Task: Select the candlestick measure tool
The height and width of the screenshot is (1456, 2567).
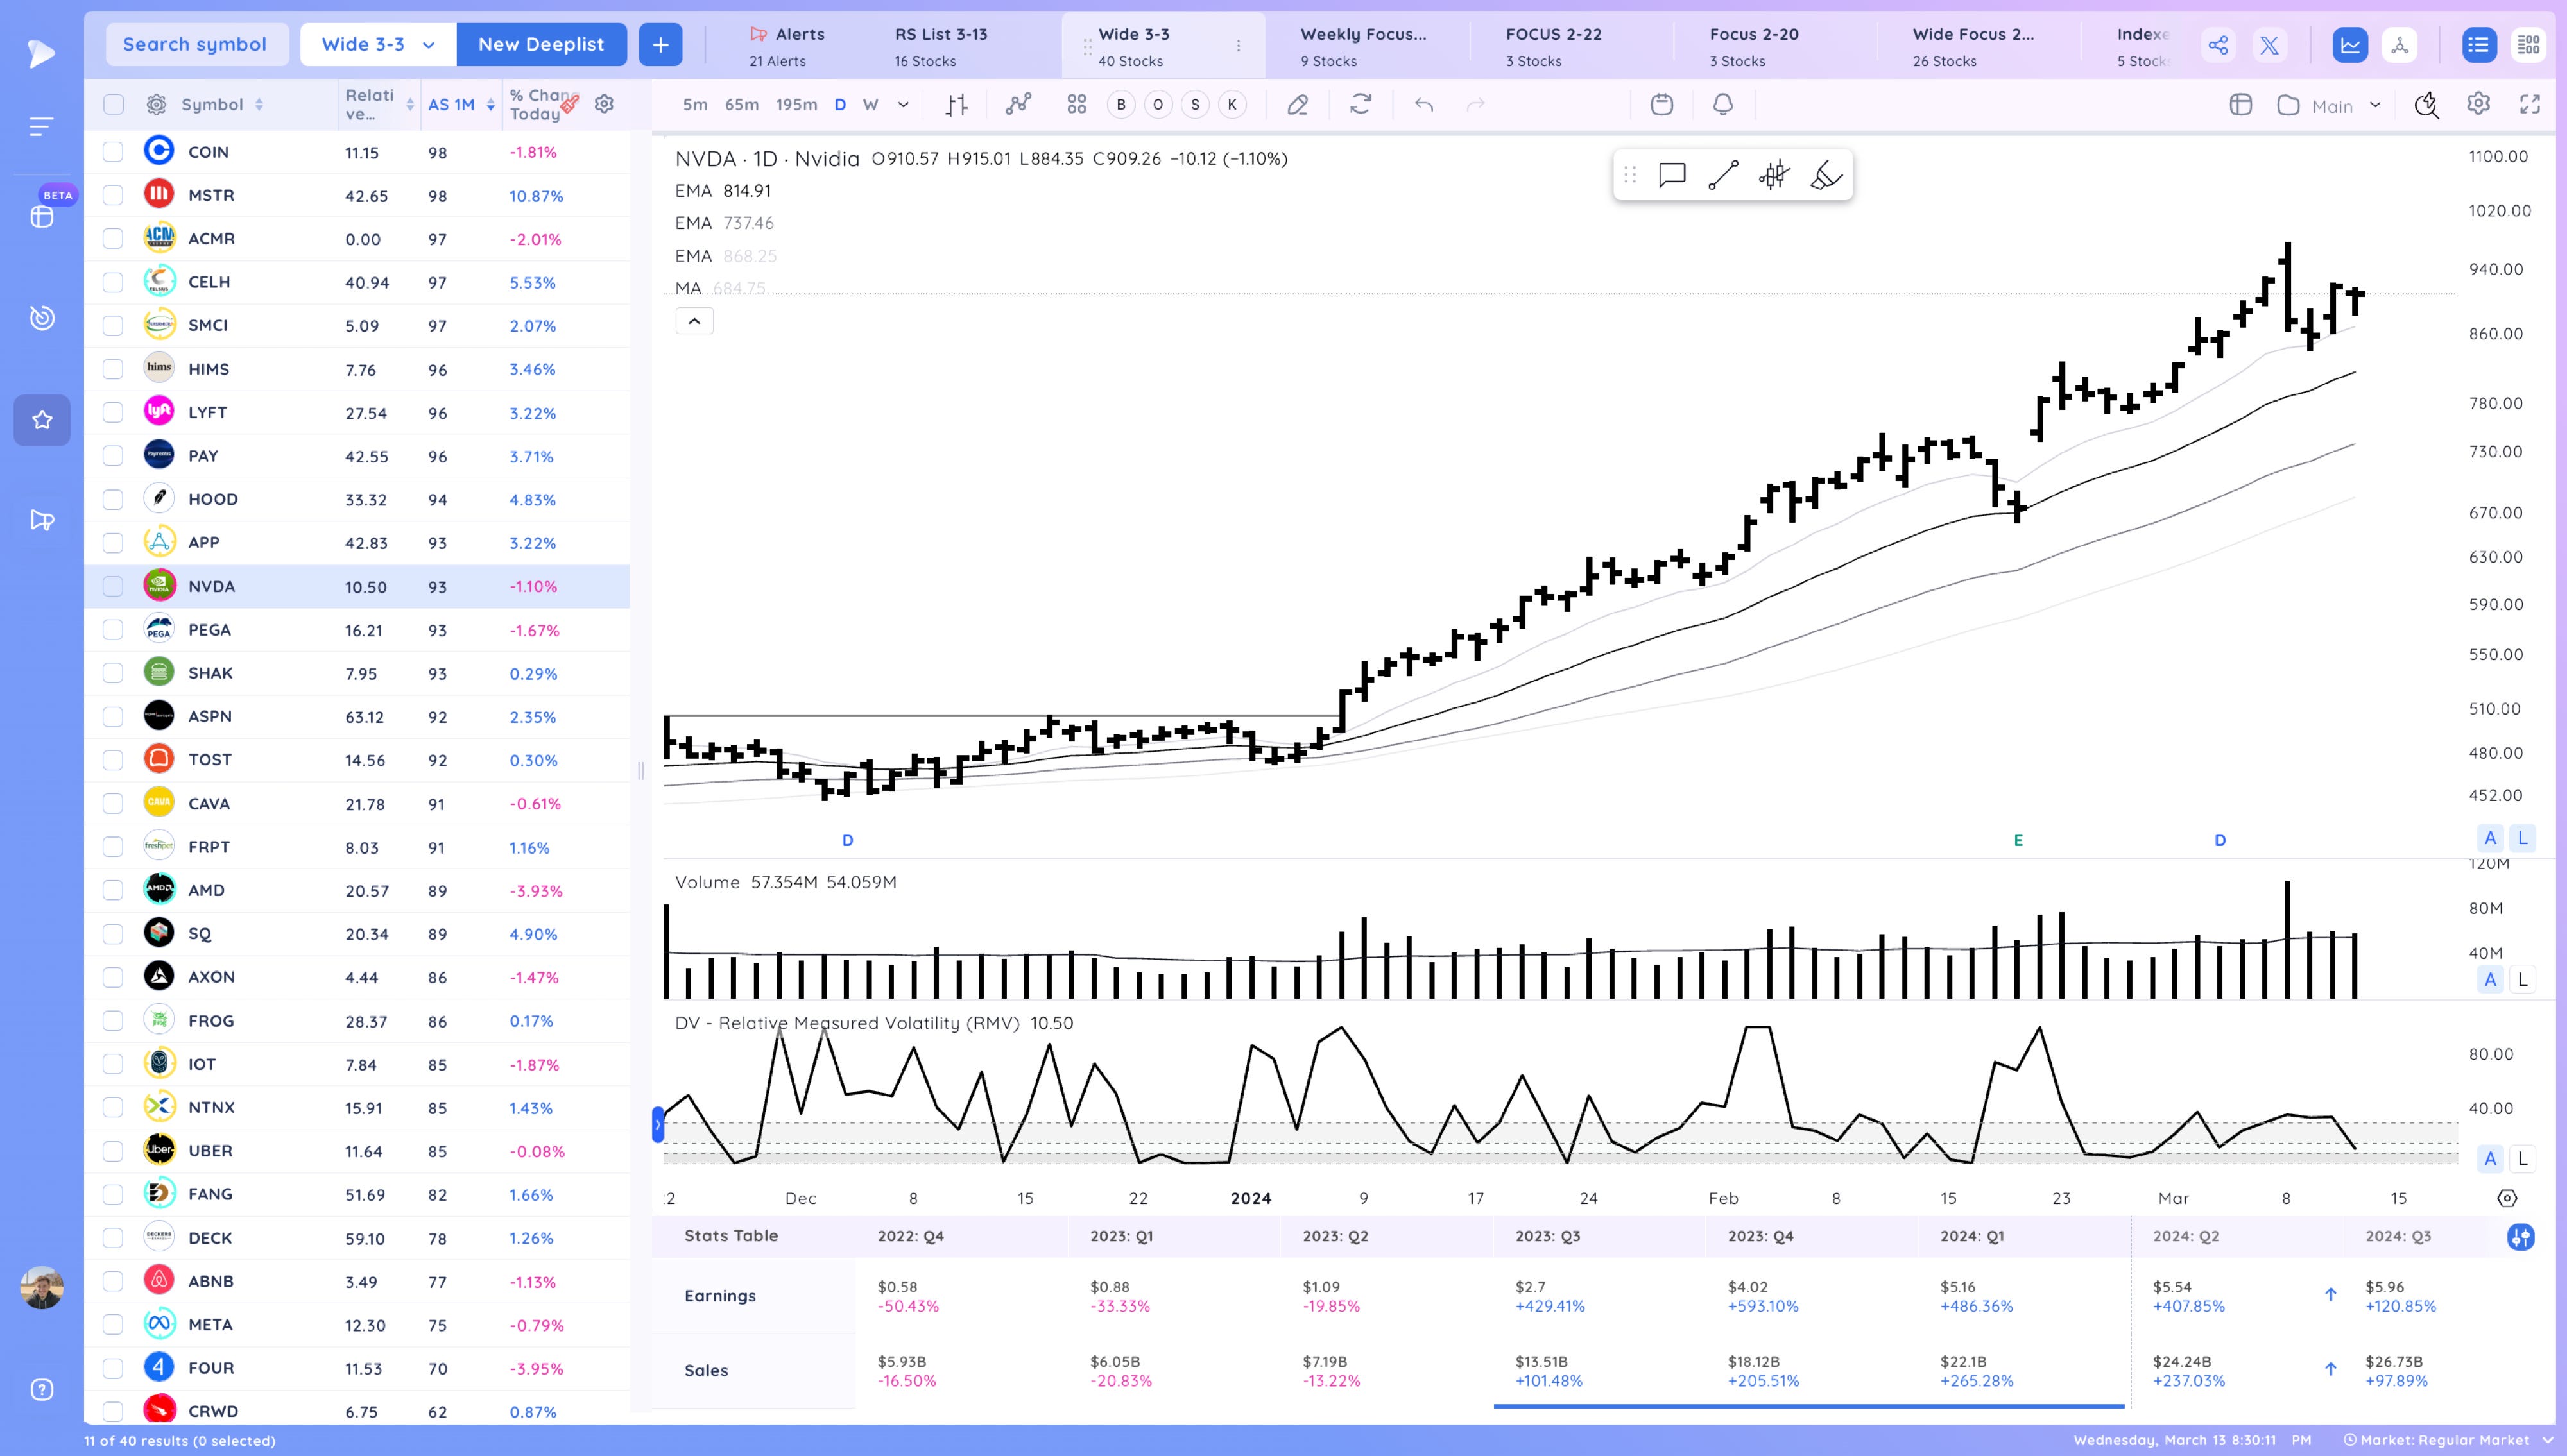Action: (1774, 175)
